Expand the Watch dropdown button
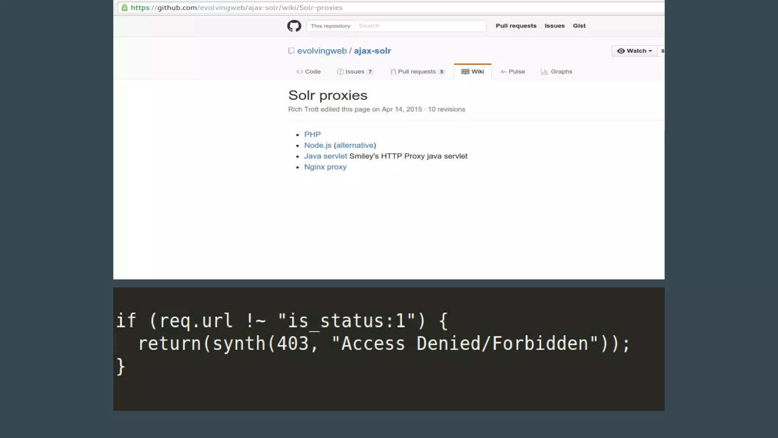The image size is (778, 438). 634,51
